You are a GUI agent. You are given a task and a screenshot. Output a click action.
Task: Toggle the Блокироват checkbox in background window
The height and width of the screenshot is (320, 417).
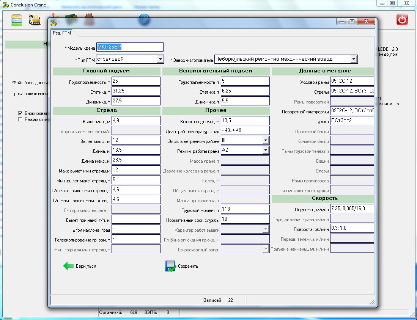(20, 113)
